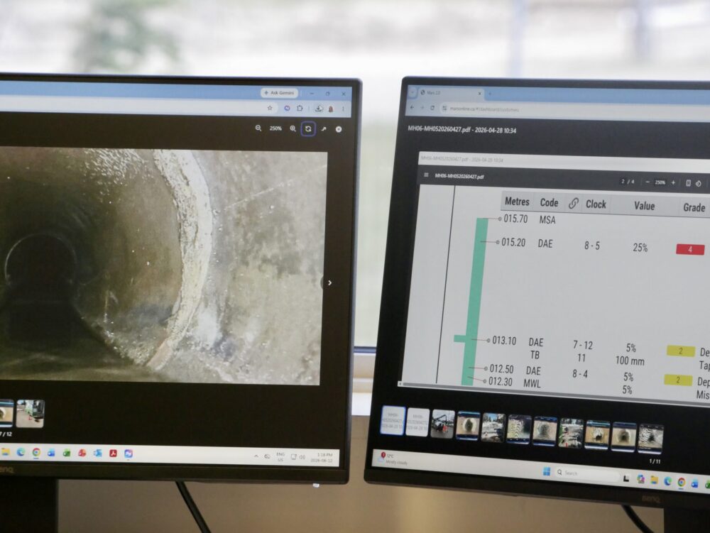Image resolution: width=710 pixels, height=533 pixels.
Task: Reload the page on right monitor
Action: click(x=432, y=108)
